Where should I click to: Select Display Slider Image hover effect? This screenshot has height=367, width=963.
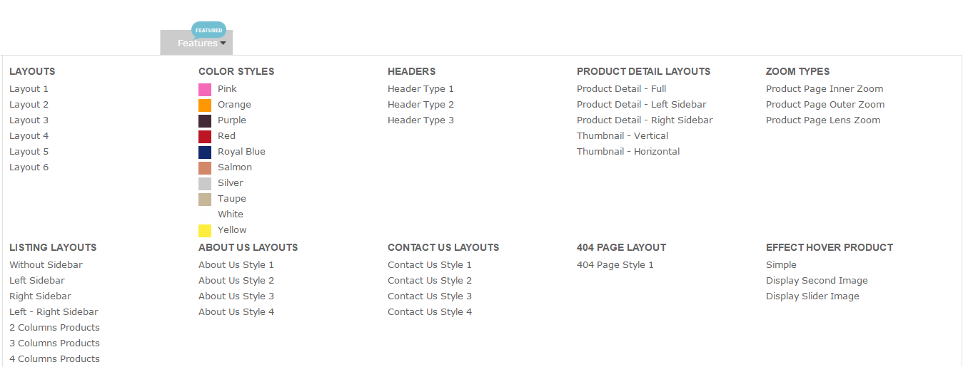812,296
